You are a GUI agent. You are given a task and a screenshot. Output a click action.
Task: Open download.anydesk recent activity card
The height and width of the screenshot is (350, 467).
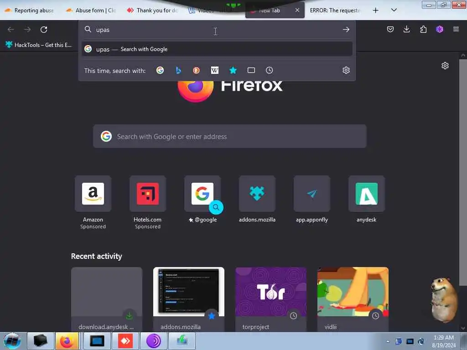(107, 299)
